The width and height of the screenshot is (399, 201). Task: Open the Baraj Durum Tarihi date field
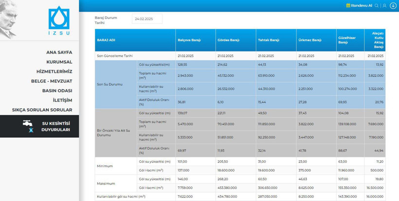(x=147, y=19)
